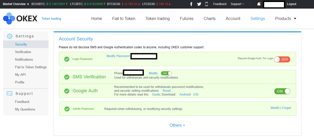Click the Google Auth Reset link

[167, 91]
